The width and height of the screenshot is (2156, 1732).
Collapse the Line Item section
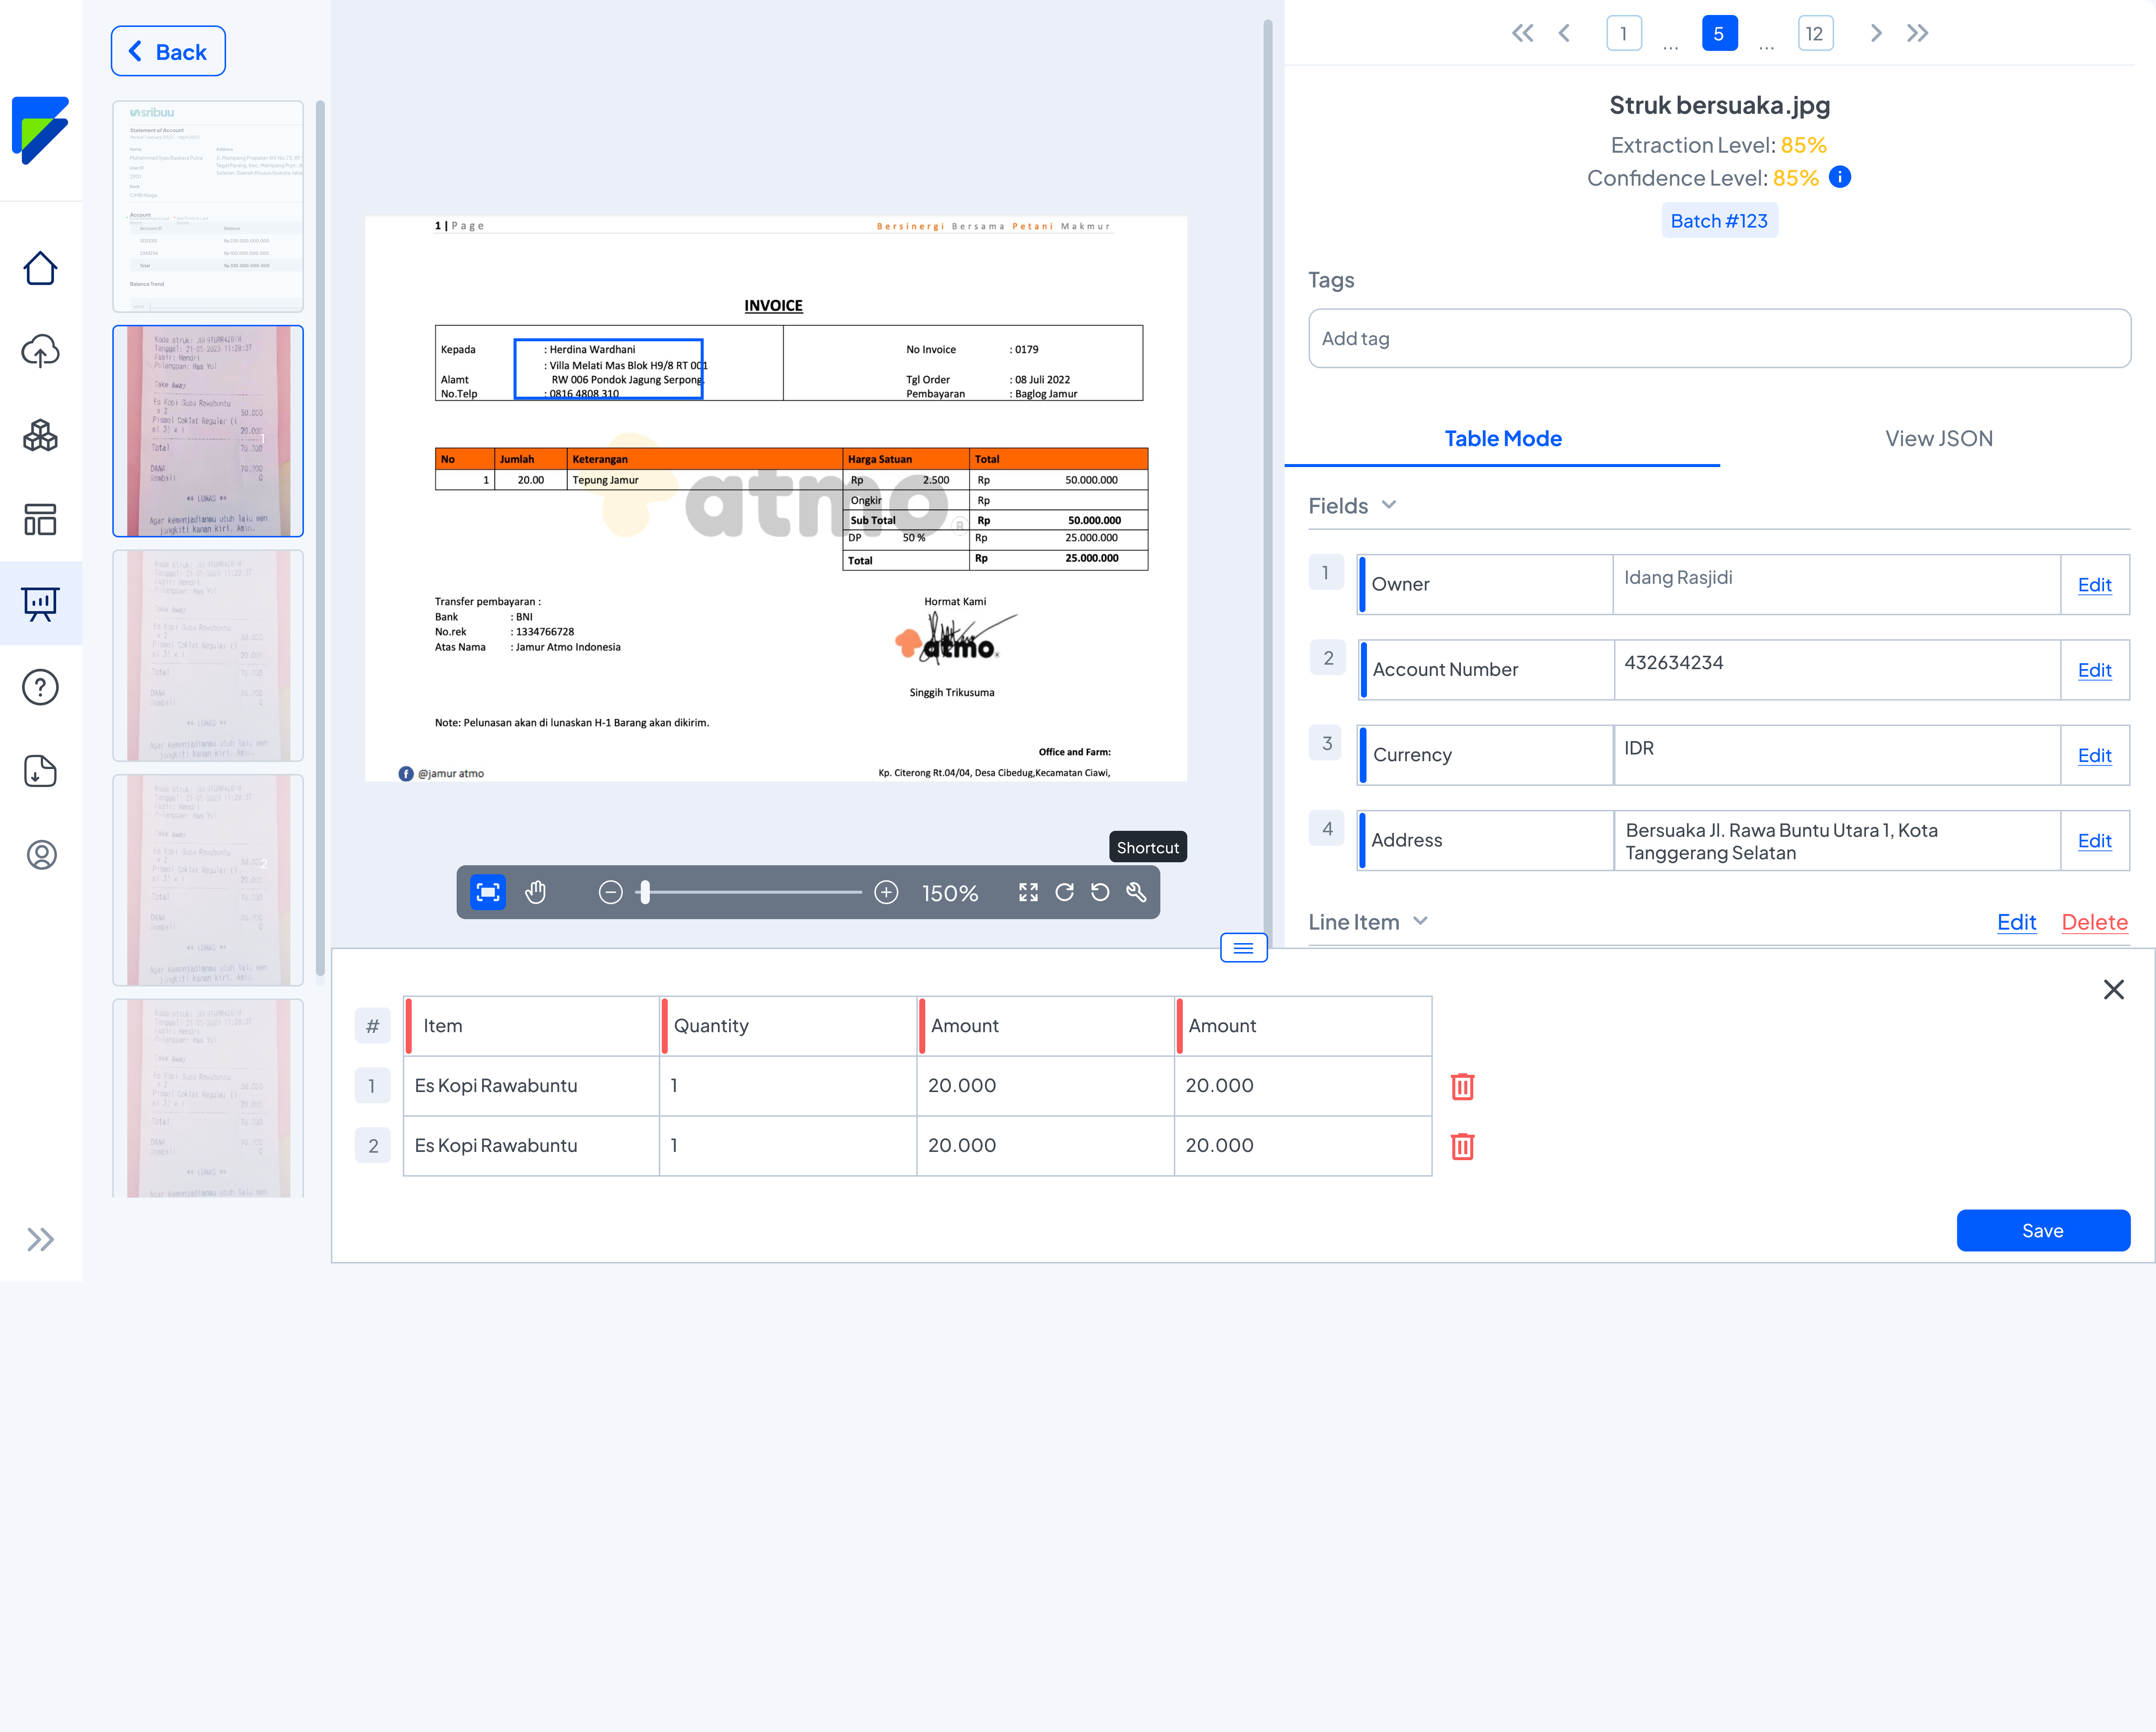1420,921
